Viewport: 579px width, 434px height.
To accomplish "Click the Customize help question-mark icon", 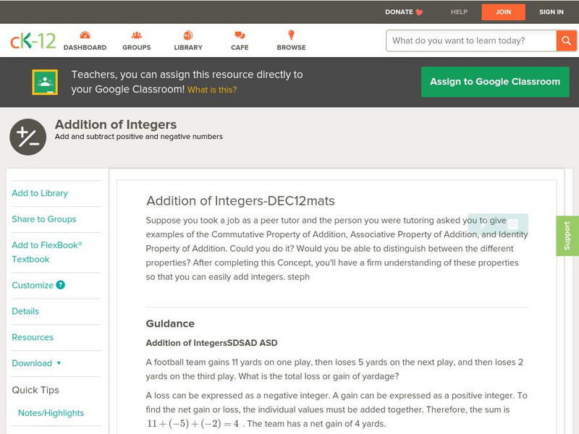I will click(61, 285).
